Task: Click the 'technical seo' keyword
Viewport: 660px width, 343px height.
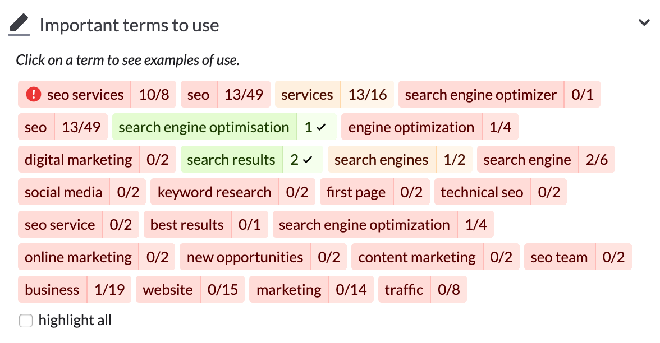Action: [482, 192]
